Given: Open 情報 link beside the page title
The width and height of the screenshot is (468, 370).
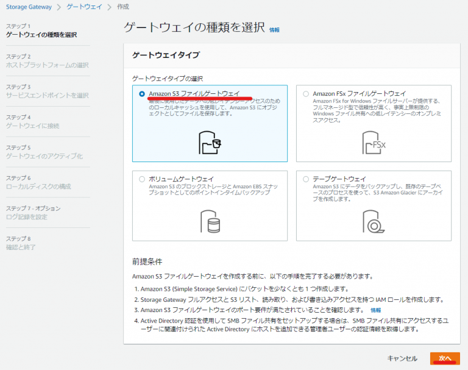Looking at the screenshot, I should click(x=274, y=30).
